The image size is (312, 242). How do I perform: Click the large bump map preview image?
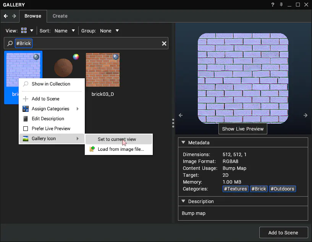click(243, 78)
